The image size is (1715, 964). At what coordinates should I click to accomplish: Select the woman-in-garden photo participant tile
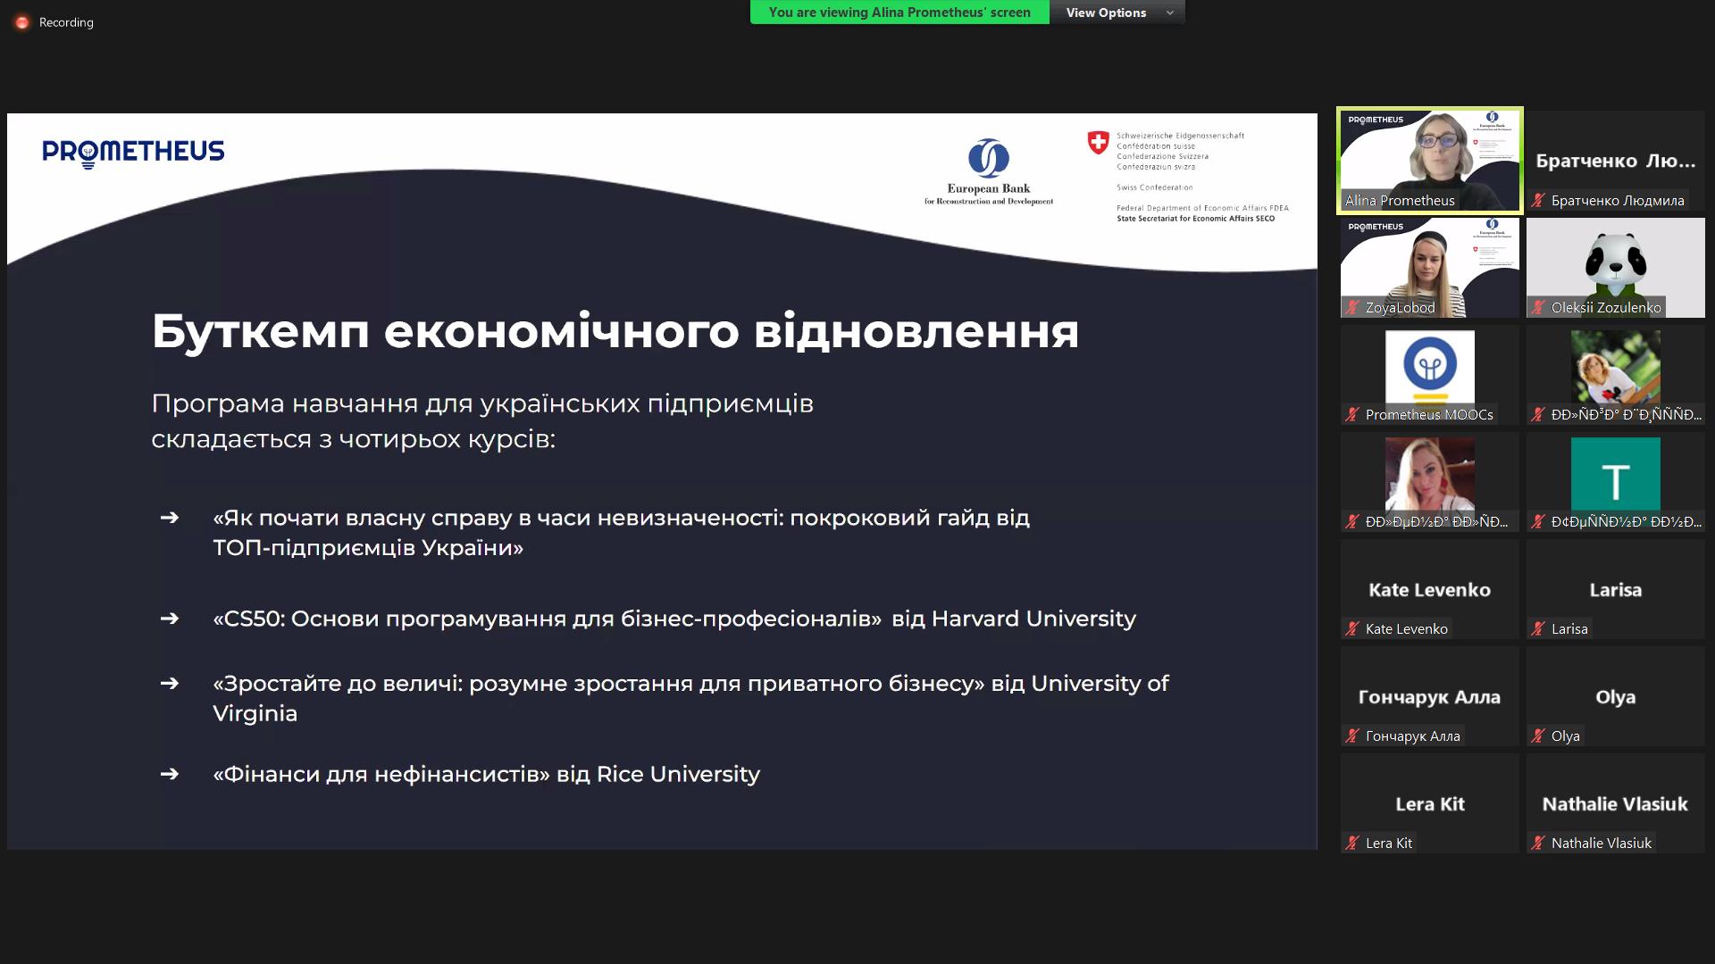pos(1615,375)
